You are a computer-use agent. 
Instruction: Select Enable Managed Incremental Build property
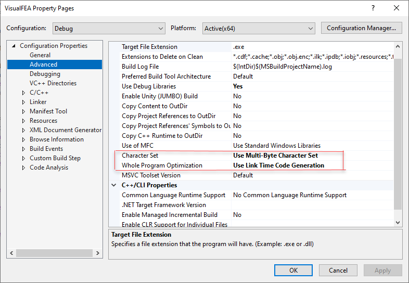[169, 215]
